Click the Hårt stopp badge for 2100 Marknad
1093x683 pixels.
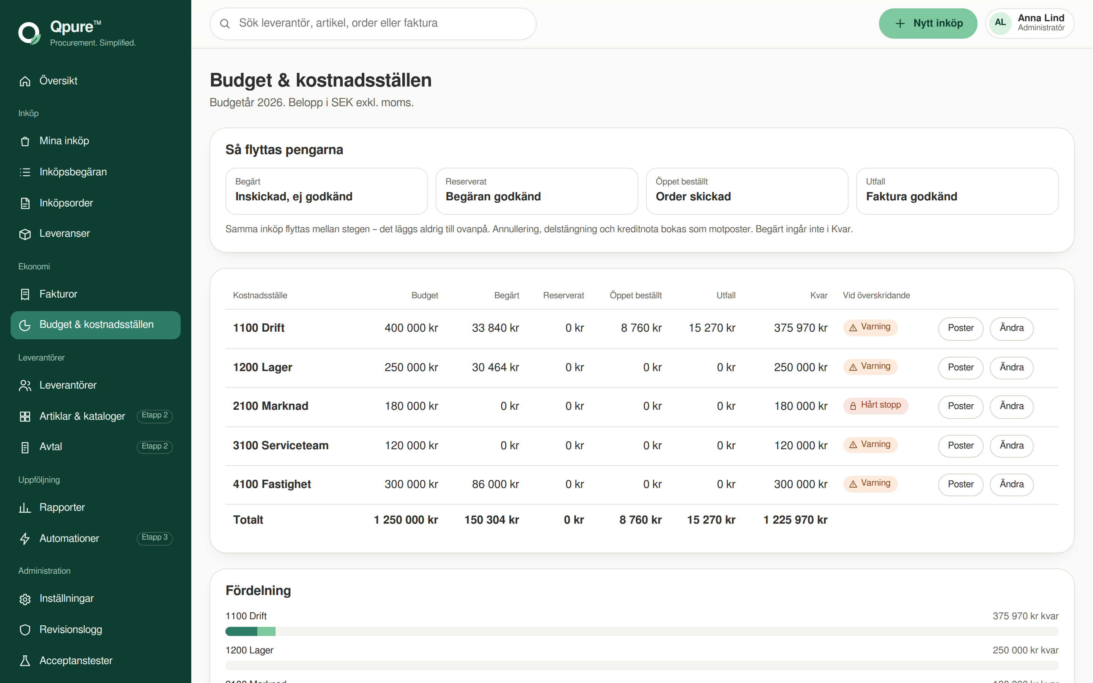(875, 406)
